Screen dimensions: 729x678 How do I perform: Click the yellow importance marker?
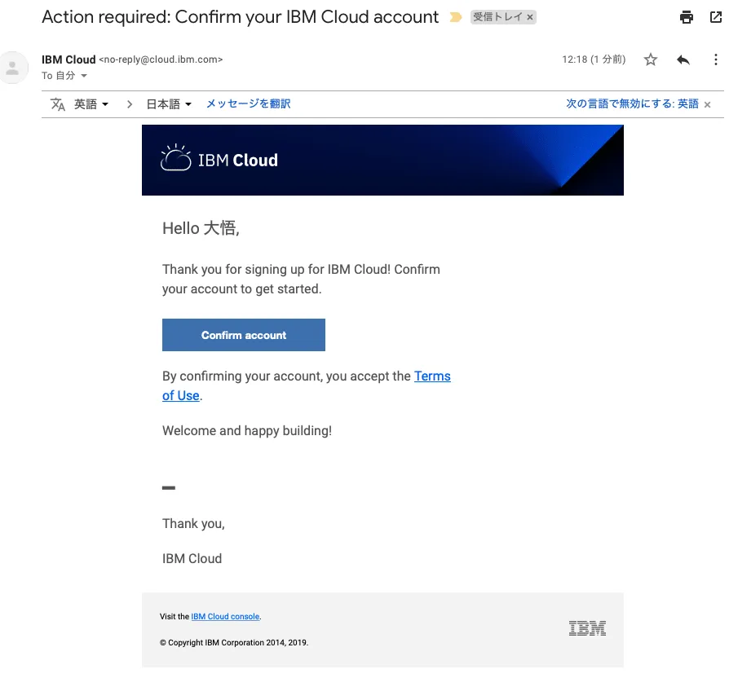pos(456,17)
